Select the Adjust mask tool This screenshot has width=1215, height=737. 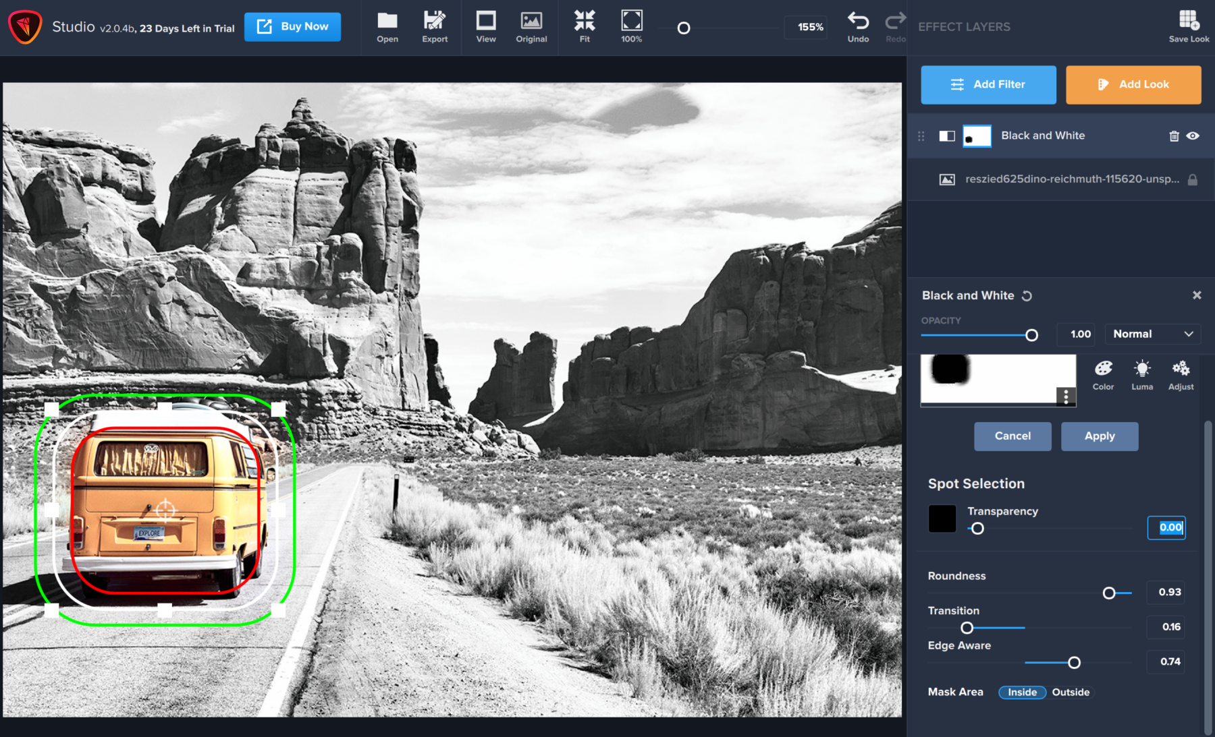[1181, 375]
